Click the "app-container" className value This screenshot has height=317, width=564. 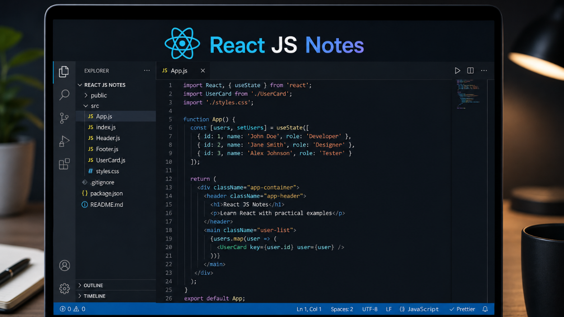(x=272, y=187)
